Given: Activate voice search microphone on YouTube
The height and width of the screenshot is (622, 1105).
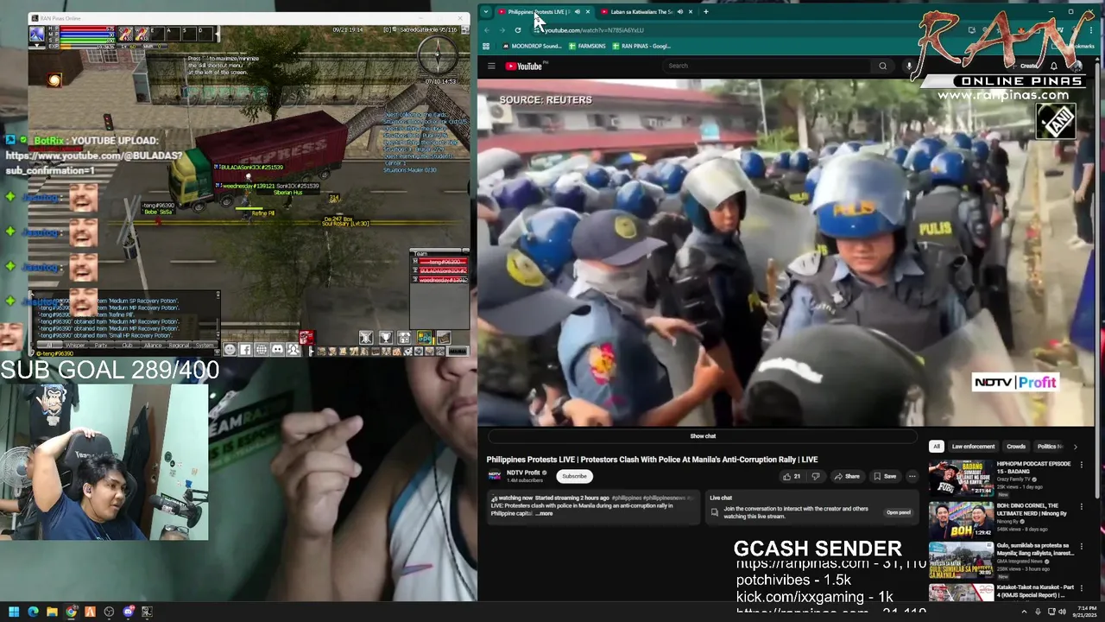Looking at the screenshot, I should tap(909, 66).
